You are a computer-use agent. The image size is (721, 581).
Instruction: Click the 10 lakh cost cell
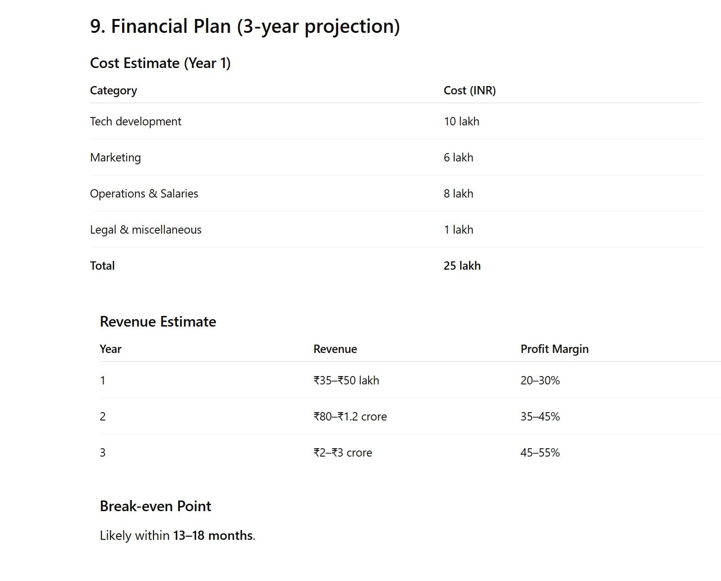tap(461, 121)
